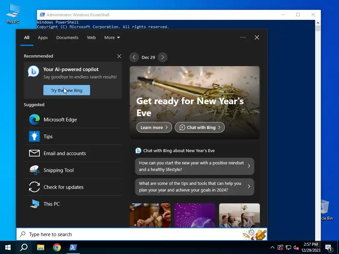Click the Dec 29 date label
This screenshot has width=339, height=254.
148,57
